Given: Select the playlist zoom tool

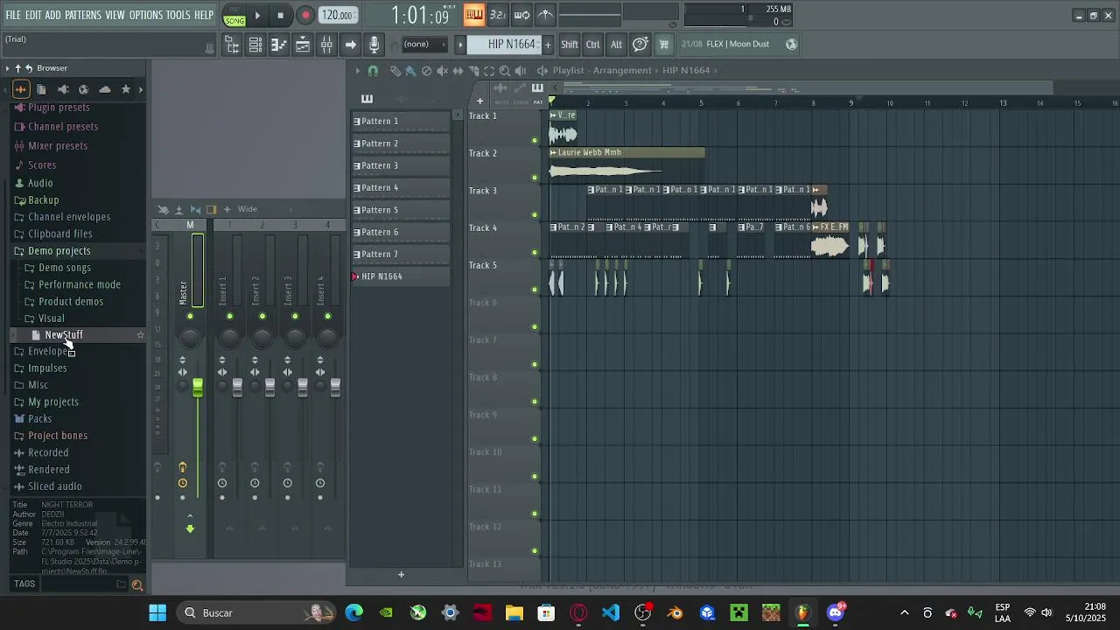Looking at the screenshot, I should click(x=505, y=71).
